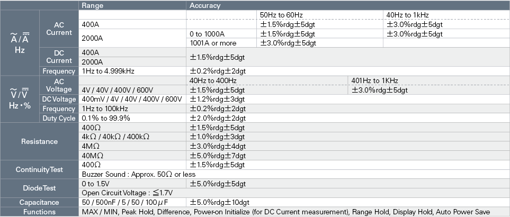Select the Open Circuit Voltage row
The width and height of the screenshot is (510, 217).
coord(294,193)
